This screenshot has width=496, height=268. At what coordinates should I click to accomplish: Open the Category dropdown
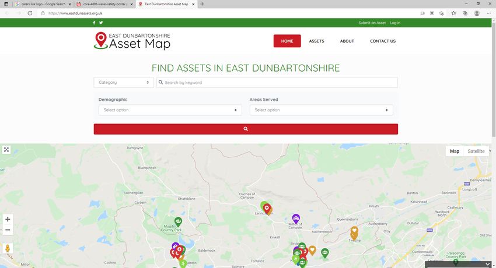point(124,82)
